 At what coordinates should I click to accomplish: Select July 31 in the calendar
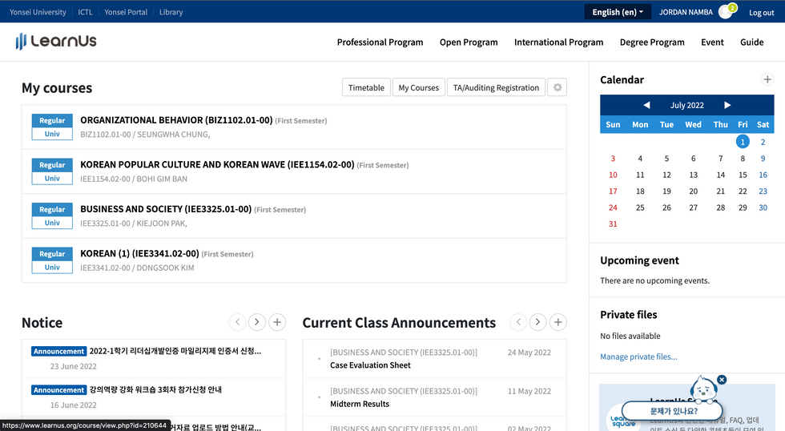click(x=613, y=224)
